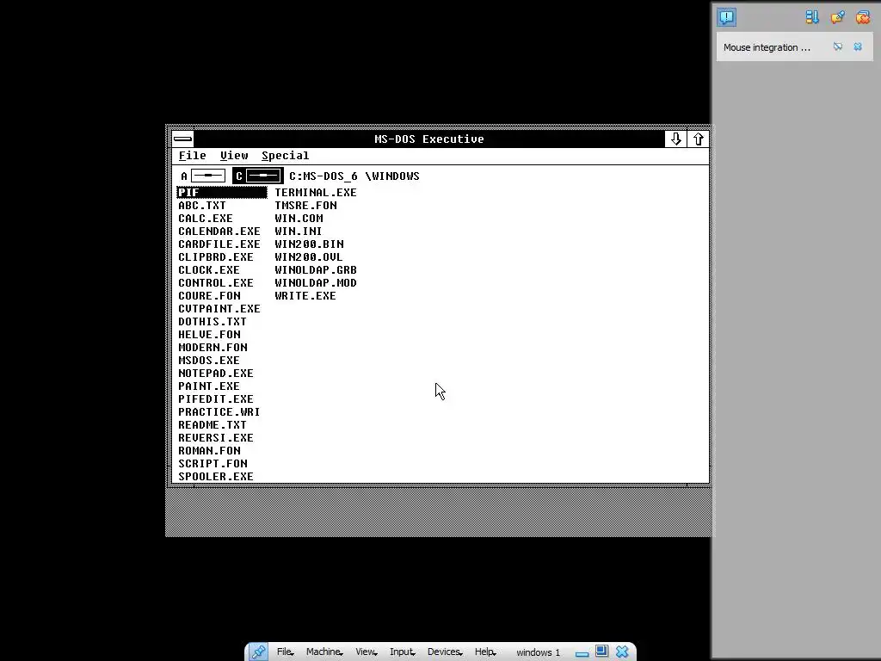Open VirtualBox Help dropdown
This screenshot has height=661, width=881.
click(485, 652)
